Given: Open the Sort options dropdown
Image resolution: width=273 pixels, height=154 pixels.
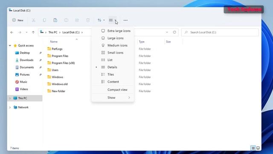Looking at the screenshot, I should point(101,20).
